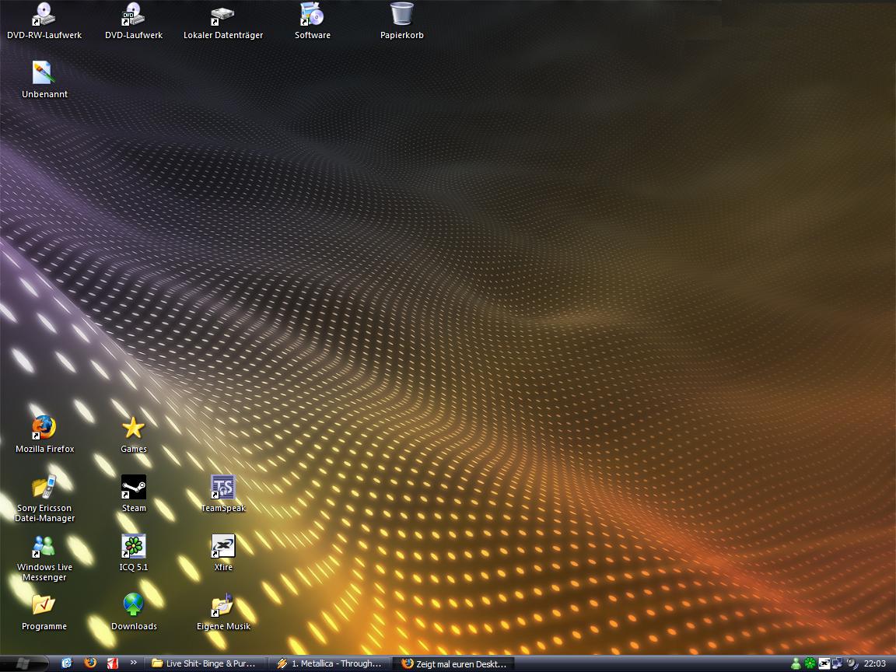
Task: Click the 22:03 taskbar clock
Action: (x=875, y=663)
